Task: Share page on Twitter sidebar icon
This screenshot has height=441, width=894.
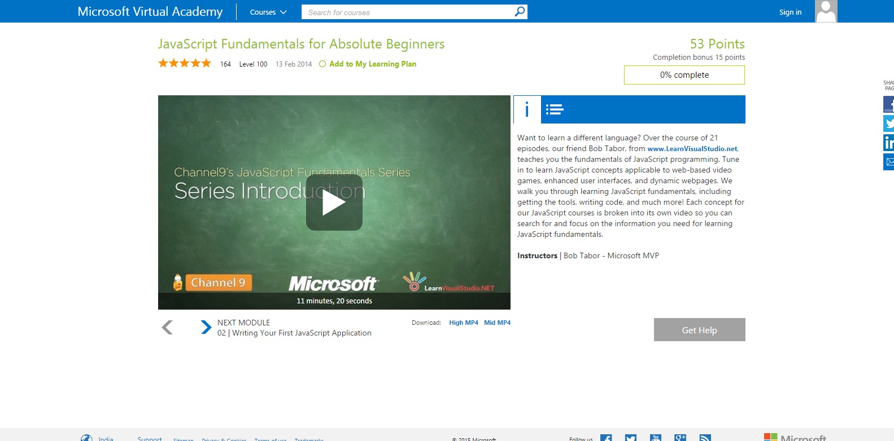Action: tap(888, 124)
